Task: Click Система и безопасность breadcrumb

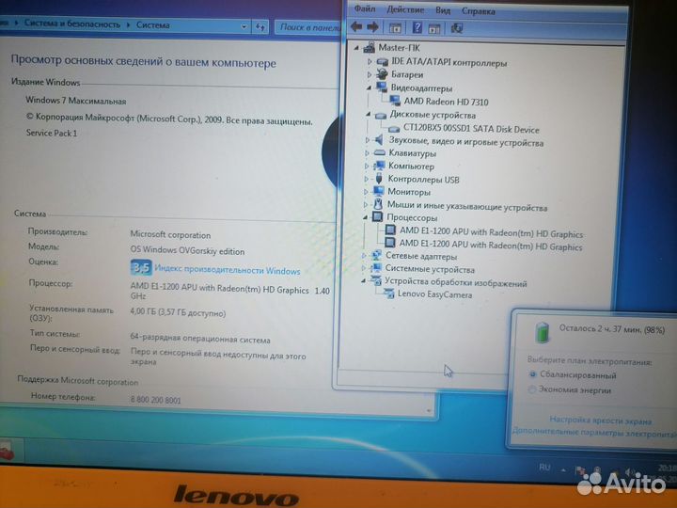Action: tap(72, 24)
